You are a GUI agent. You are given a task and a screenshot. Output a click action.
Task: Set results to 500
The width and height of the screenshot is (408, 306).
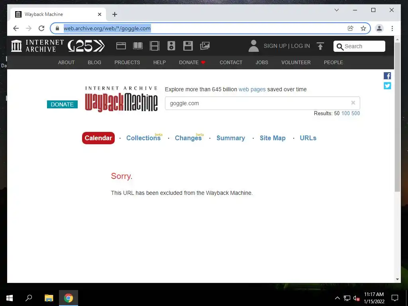pos(355,113)
